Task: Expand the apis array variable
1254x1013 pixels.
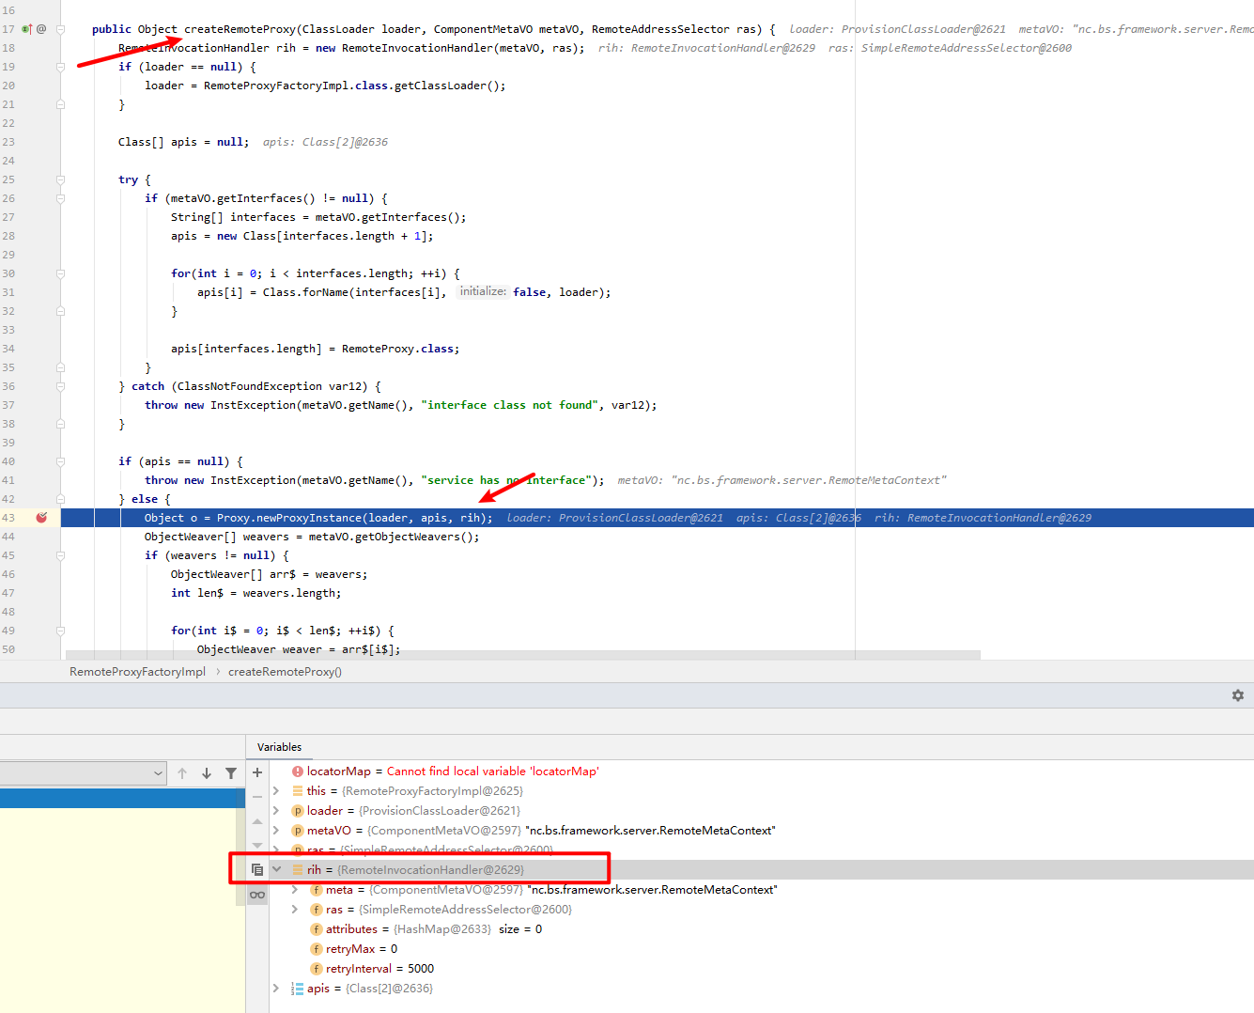Action: [x=276, y=989]
